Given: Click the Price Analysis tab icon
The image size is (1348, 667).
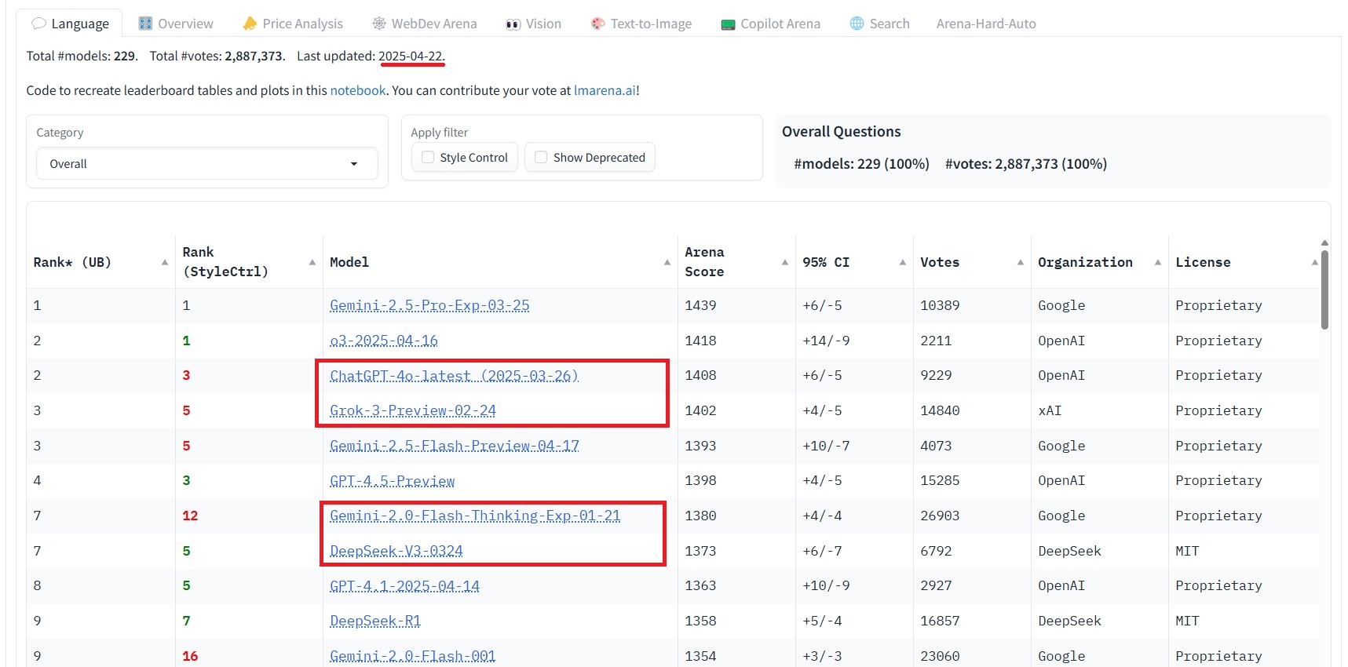Looking at the screenshot, I should point(250,24).
